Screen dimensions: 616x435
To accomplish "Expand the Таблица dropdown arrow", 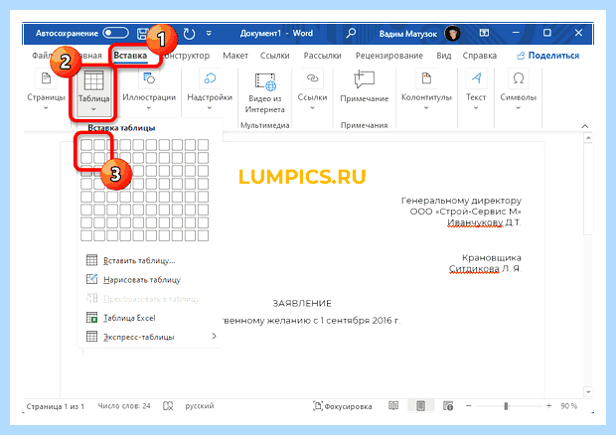I will click(x=93, y=109).
